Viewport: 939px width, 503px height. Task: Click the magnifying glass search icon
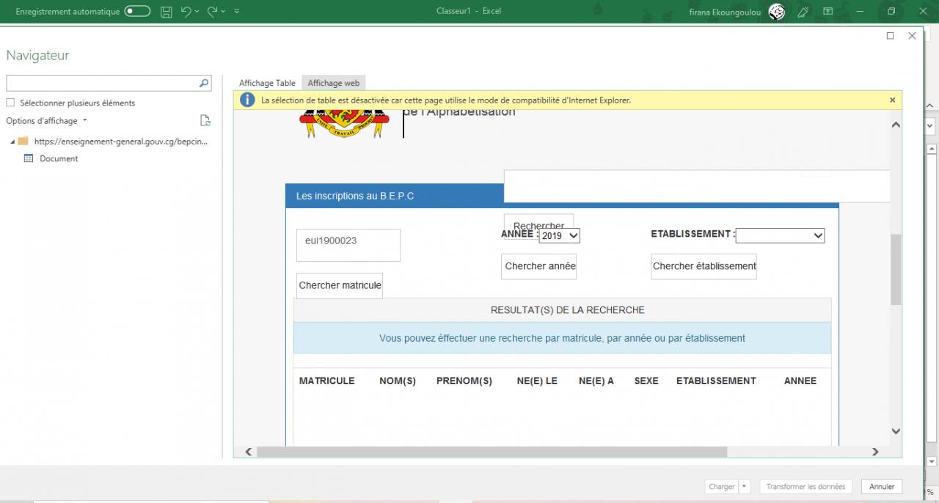tap(204, 84)
